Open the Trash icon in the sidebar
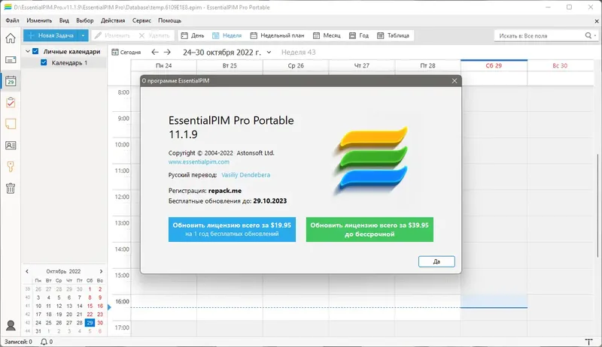 [11, 189]
